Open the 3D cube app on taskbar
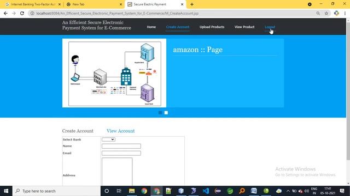Screen dimensions: 350x196 coord(181,191)
